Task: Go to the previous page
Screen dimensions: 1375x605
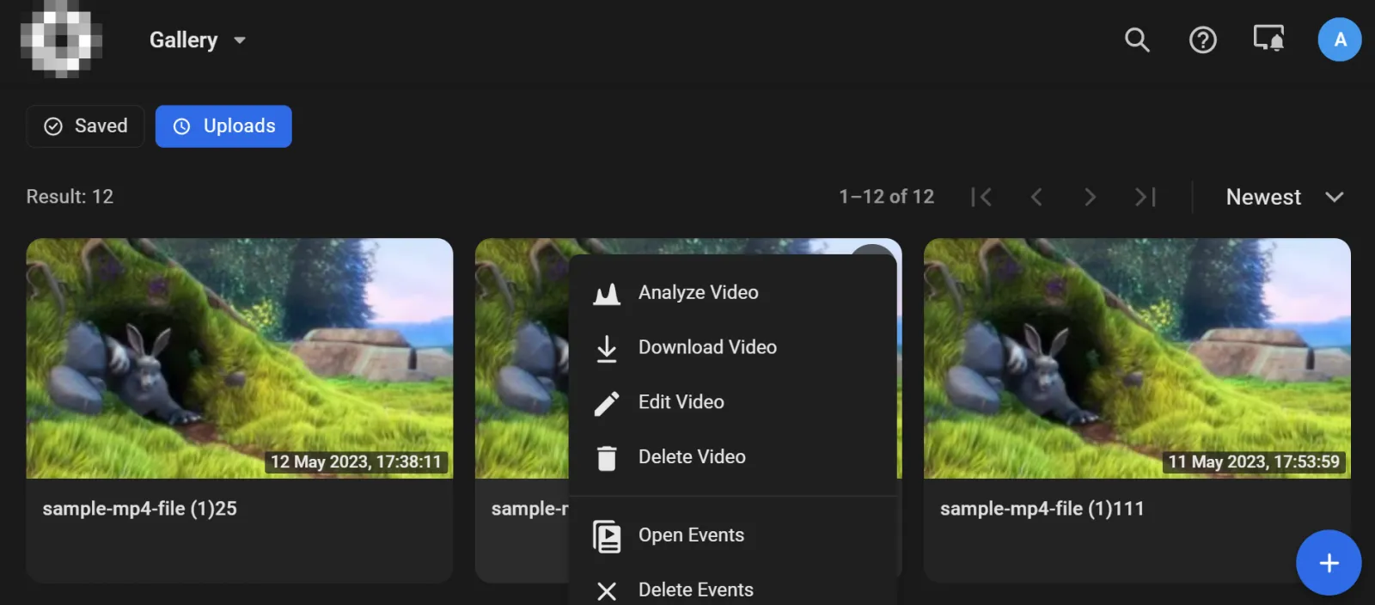Action: pos(1036,197)
